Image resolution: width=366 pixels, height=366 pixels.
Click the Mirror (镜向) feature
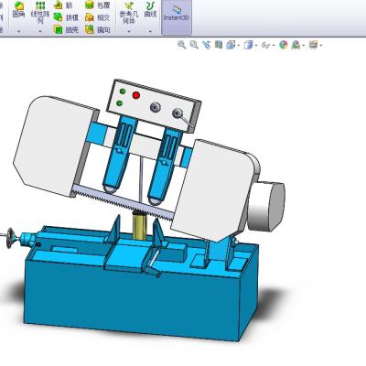[x=98, y=29]
